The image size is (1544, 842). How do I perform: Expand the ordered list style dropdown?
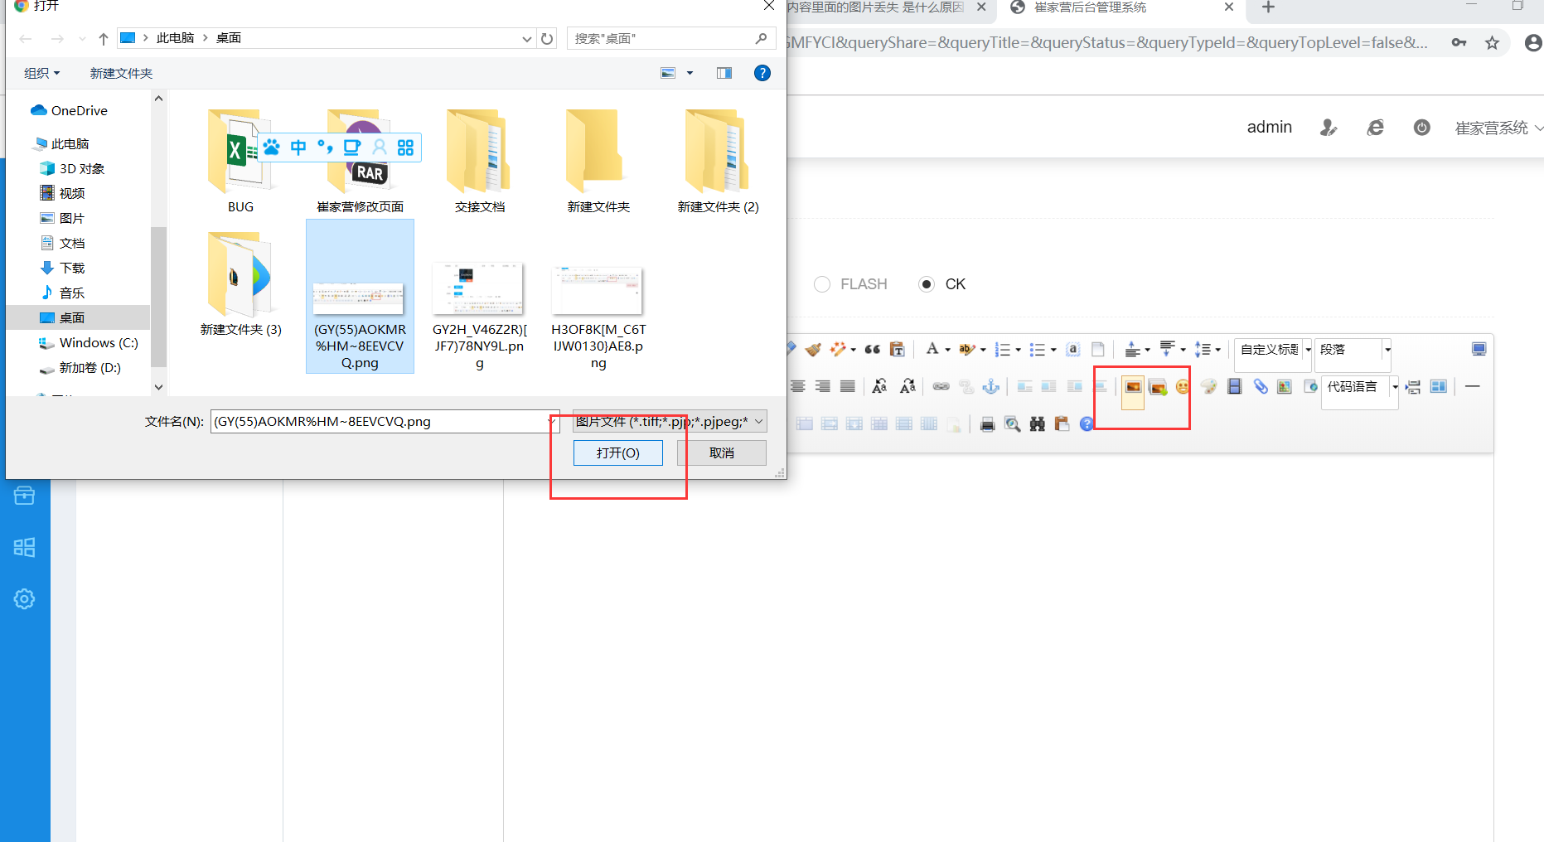pos(1018,350)
